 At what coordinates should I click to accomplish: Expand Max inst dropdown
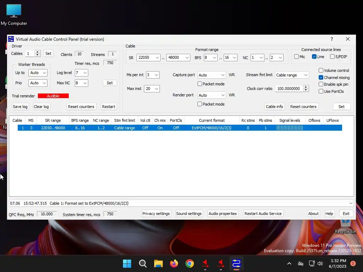click(152, 89)
